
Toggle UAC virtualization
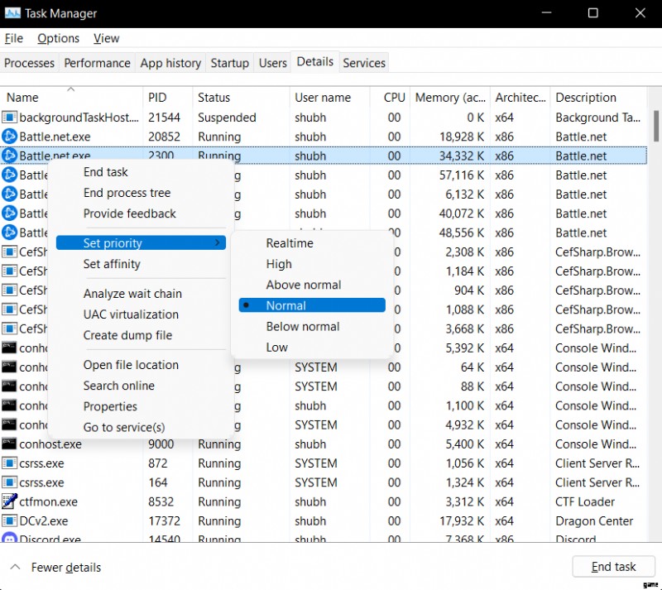click(141, 314)
